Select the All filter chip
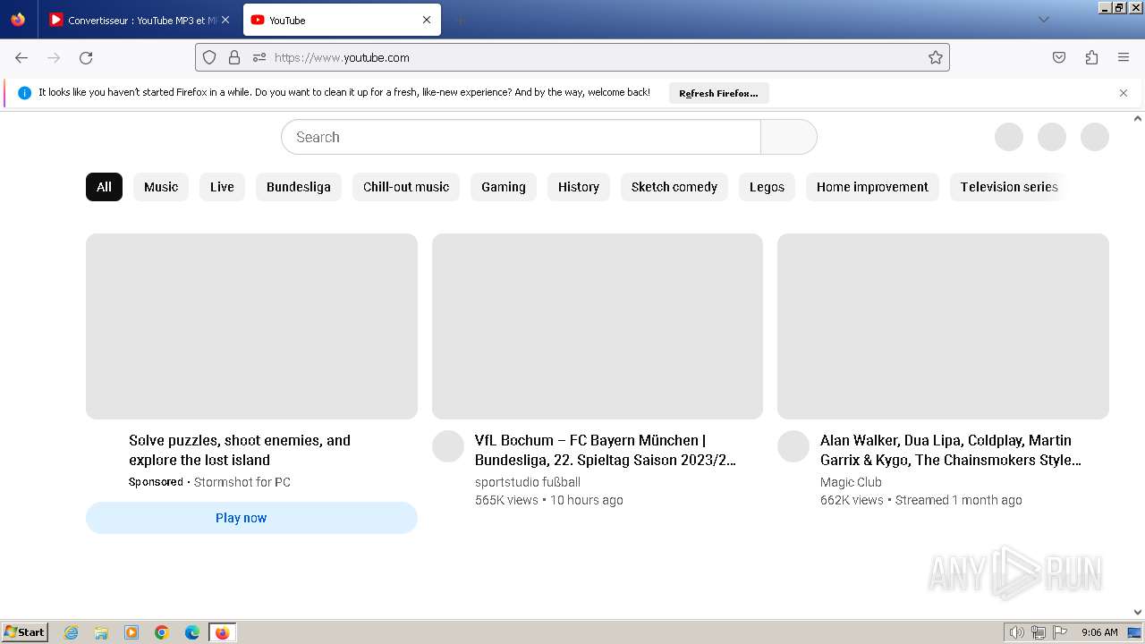The width and height of the screenshot is (1145, 644). pyautogui.click(x=104, y=187)
